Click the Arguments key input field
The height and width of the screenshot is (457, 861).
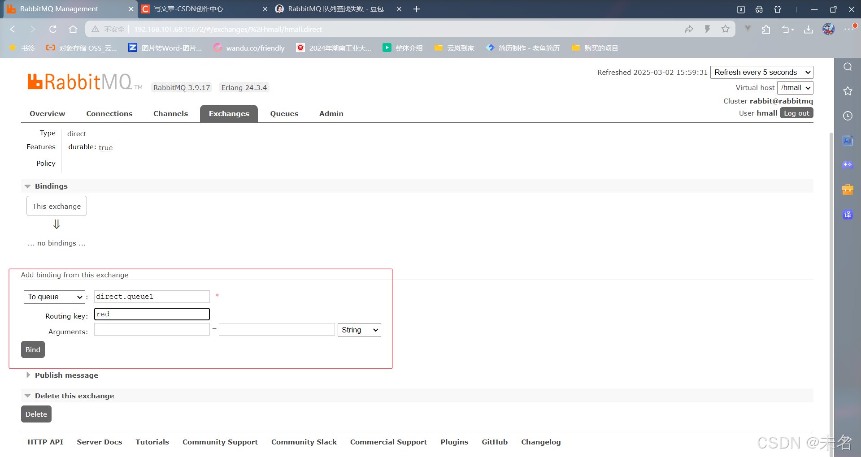click(152, 329)
